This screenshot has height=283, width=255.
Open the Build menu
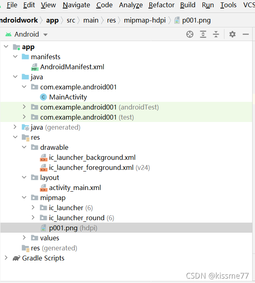(188, 5)
